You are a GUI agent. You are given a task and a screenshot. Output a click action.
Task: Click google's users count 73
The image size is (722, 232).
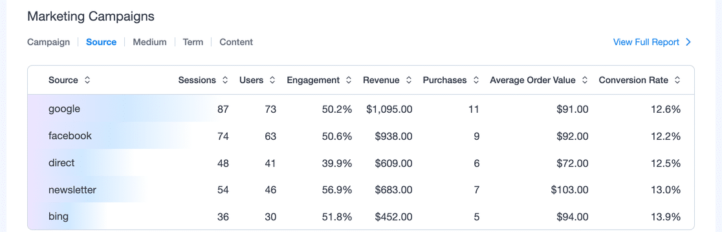click(x=270, y=109)
